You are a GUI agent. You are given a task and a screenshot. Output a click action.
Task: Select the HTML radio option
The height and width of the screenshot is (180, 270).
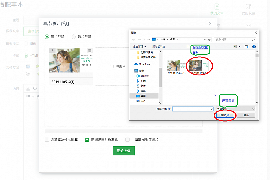[25, 55]
